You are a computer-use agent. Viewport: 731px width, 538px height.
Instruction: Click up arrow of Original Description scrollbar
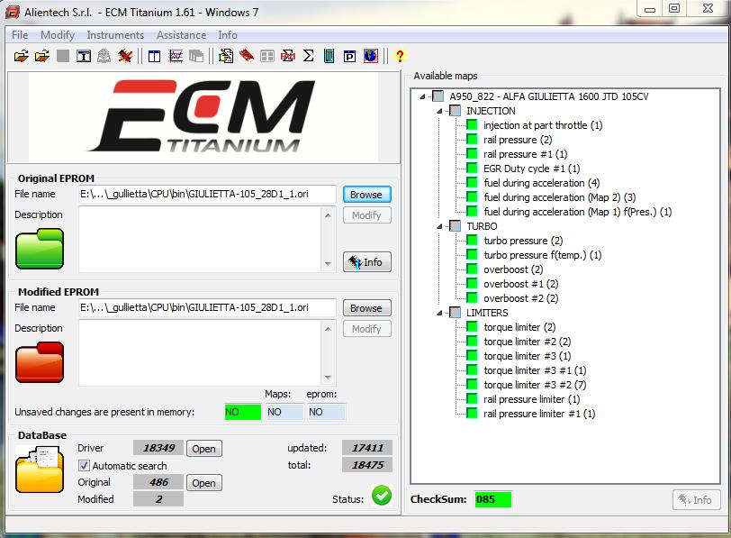pos(328,215)
